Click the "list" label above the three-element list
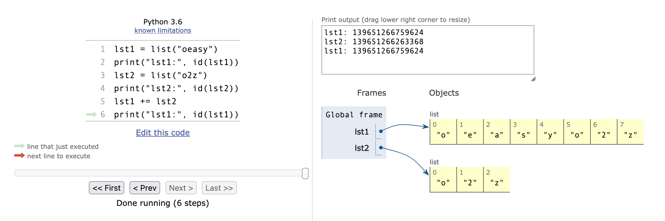 pos(434,162)
